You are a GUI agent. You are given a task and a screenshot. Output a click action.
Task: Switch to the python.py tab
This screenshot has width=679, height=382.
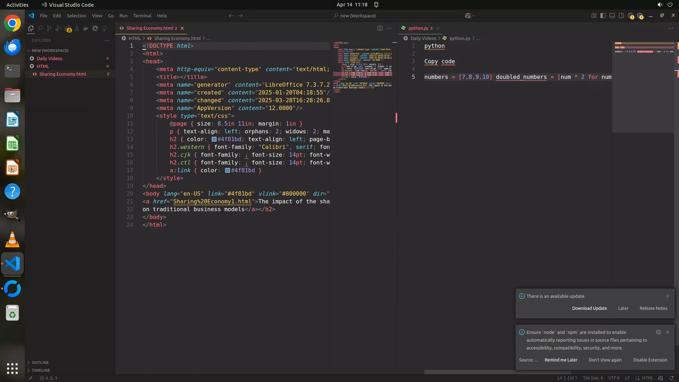coord(418,28)
